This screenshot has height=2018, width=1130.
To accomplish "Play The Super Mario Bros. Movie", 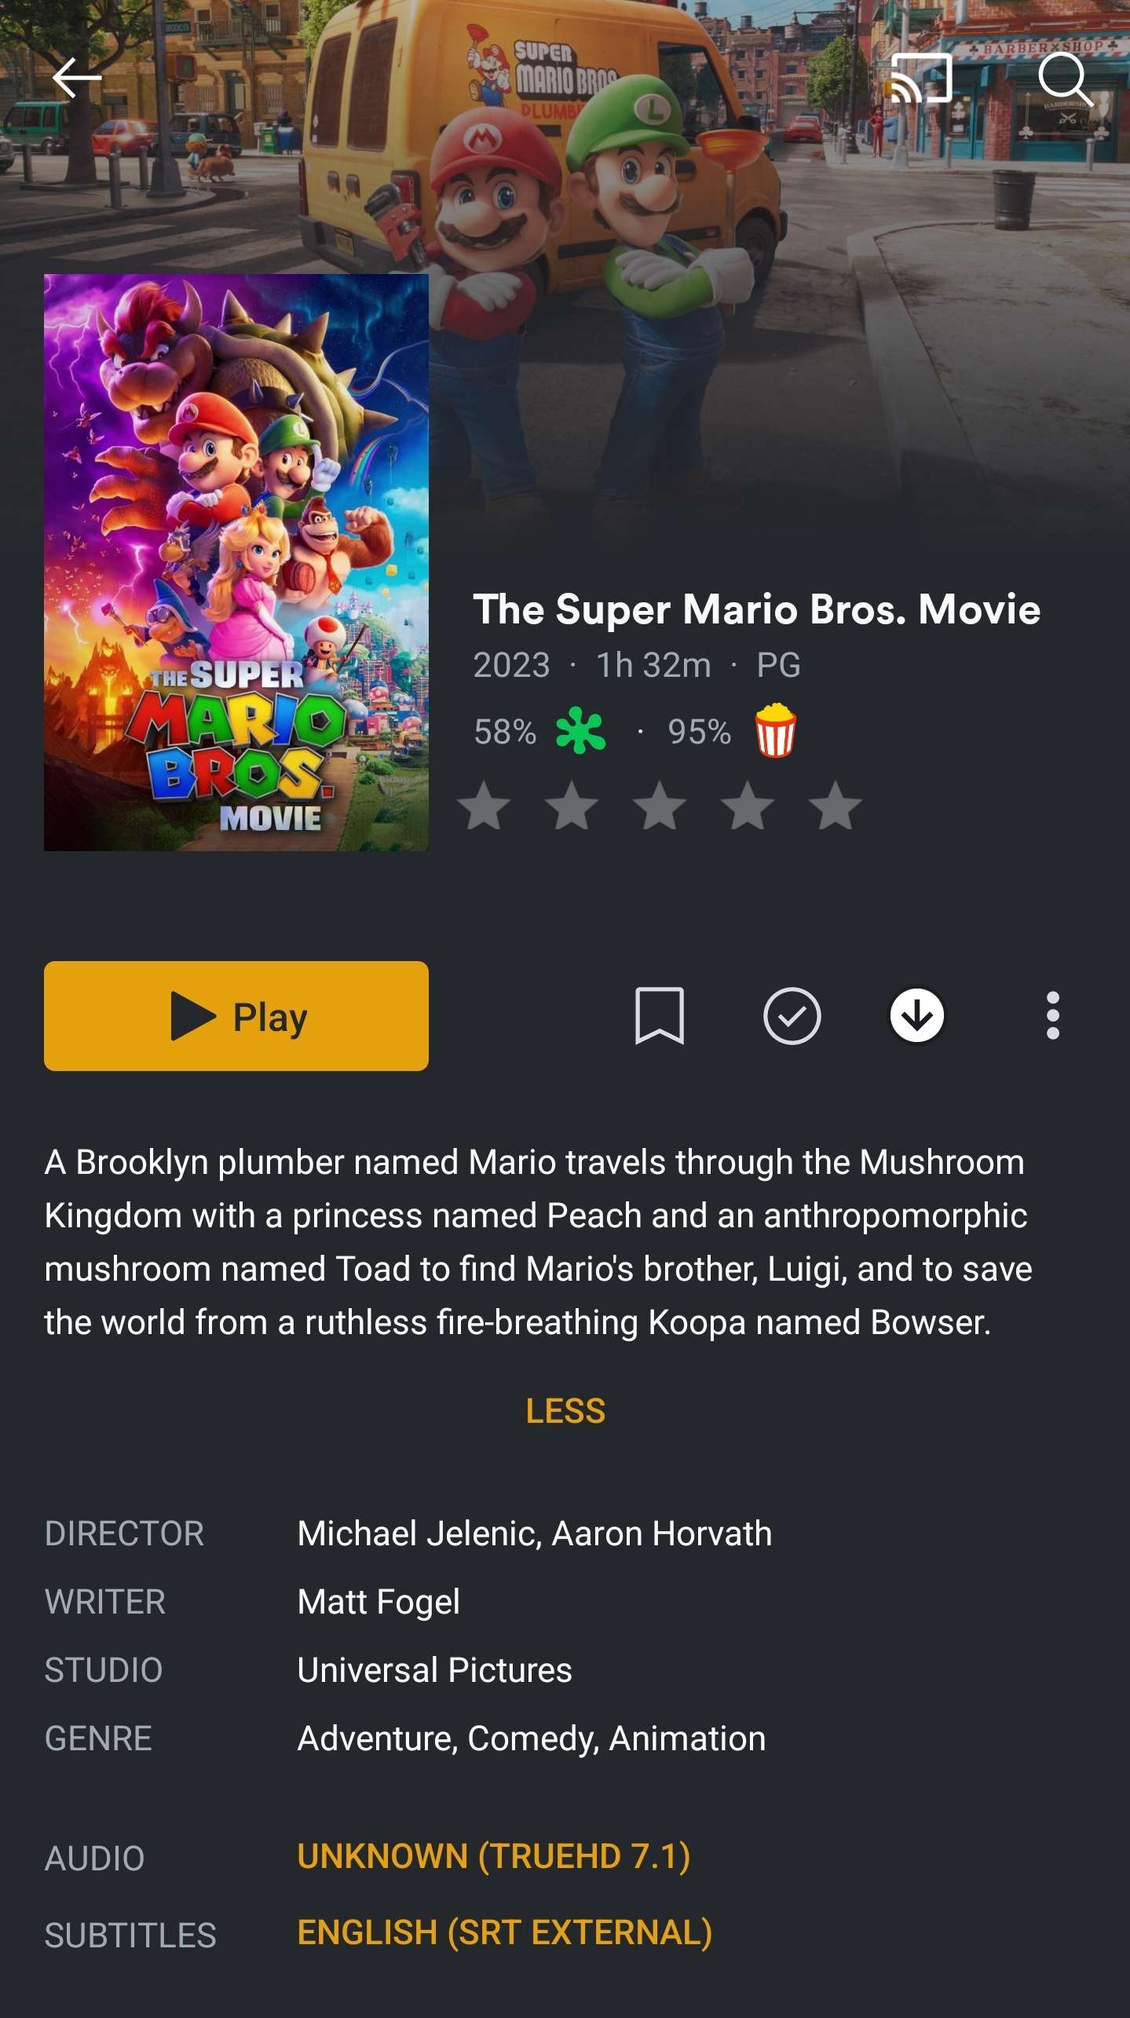I will pos(236,1015).
